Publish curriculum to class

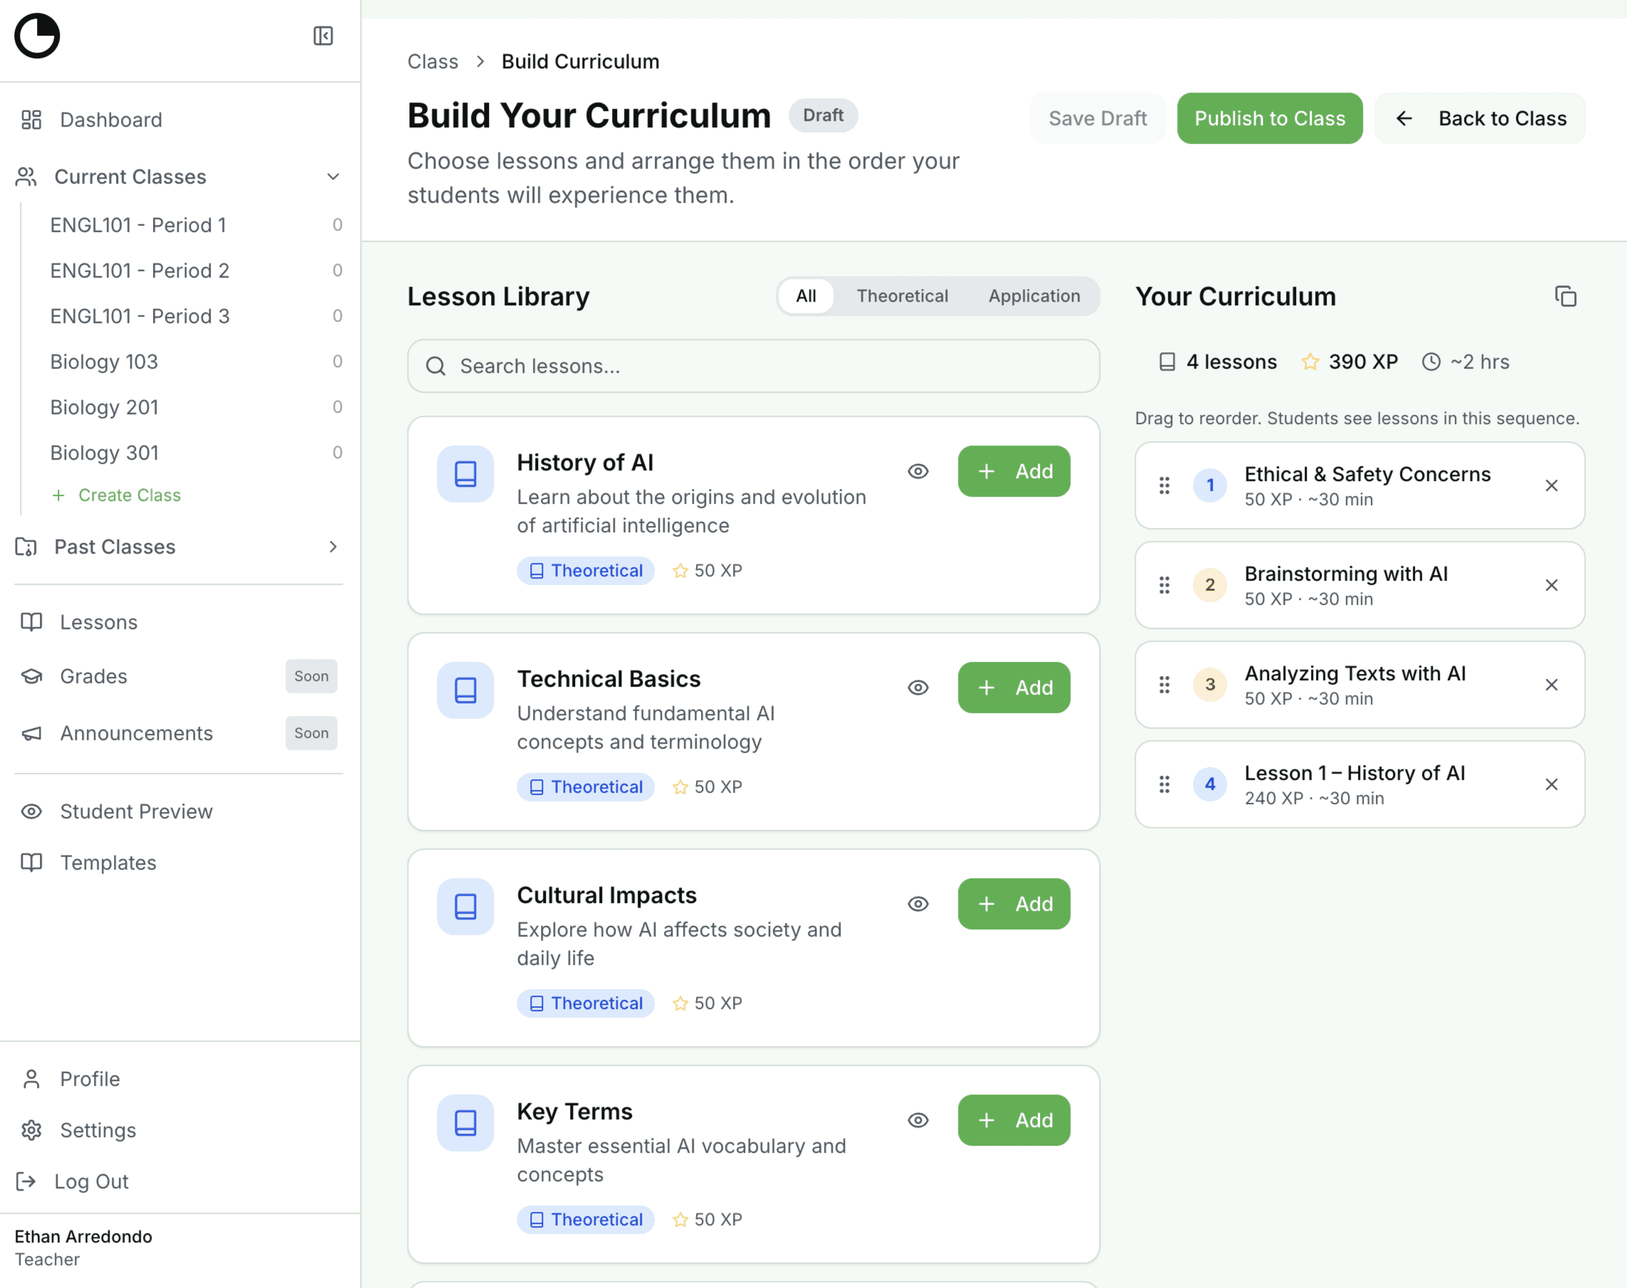tap(1269, 118)
